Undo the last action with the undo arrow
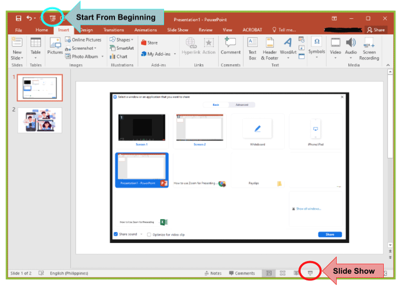Image resolution: width=403 pixels, height=287 pixels. (29, 18)
